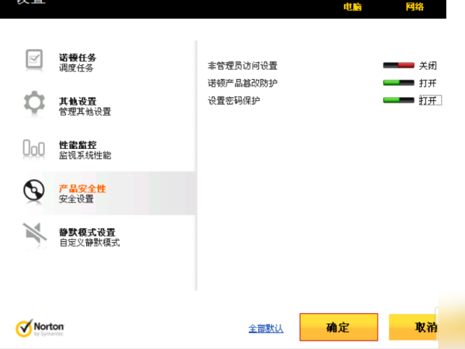Viewport: 465px width, 349px height.
Task: Click the Norton by Symantec logo
Action: [x=40, y=328]
